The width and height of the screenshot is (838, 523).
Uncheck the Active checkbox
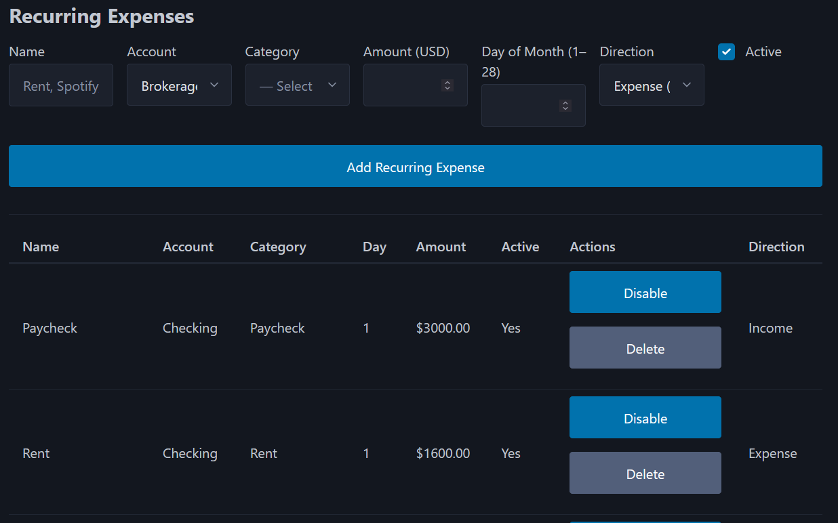(726, 51)
